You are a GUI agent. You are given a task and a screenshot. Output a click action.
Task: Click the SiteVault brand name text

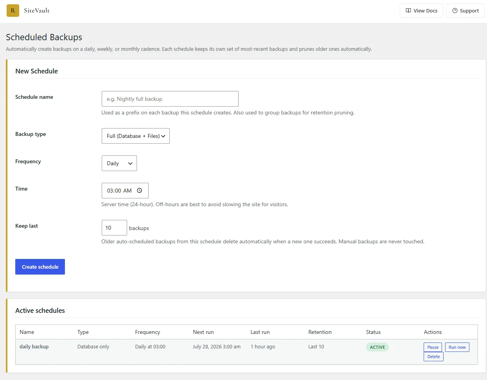coord(37,11)
